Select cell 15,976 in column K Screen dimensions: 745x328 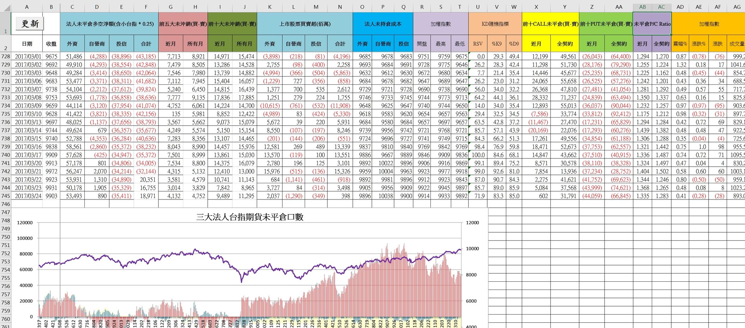coord(270,171)
